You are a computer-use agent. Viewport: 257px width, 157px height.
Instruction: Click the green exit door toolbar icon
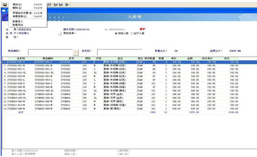coord(67,5)
